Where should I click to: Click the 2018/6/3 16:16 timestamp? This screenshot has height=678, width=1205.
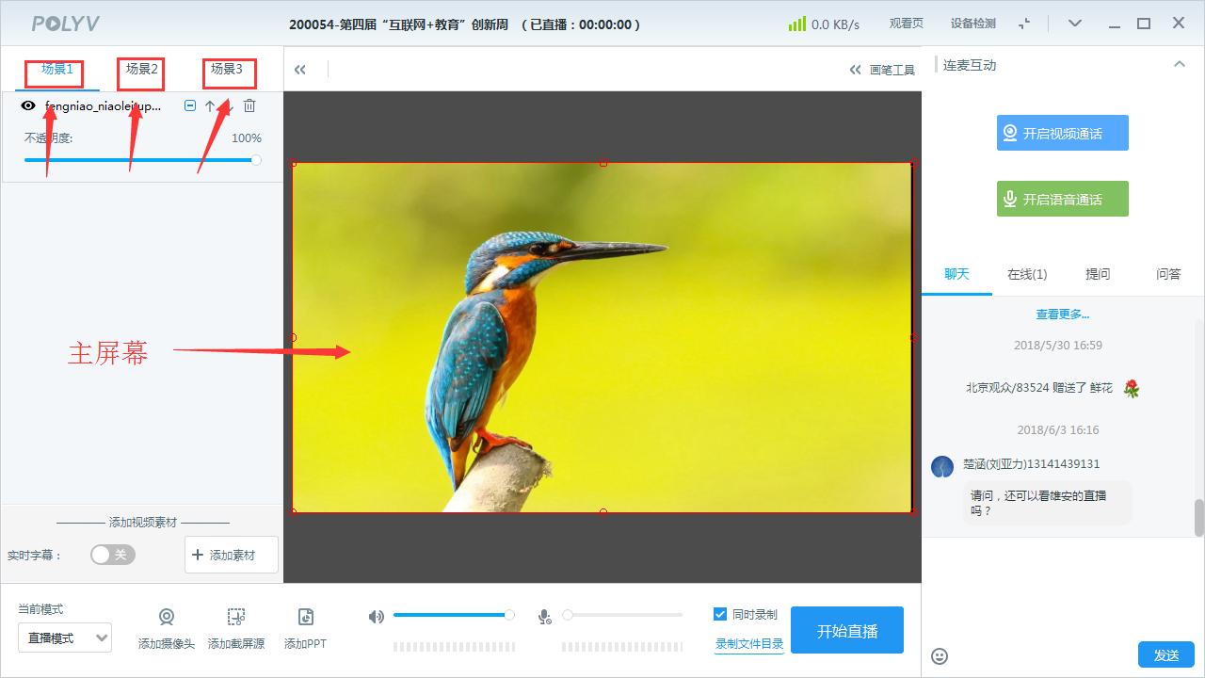1058,430
